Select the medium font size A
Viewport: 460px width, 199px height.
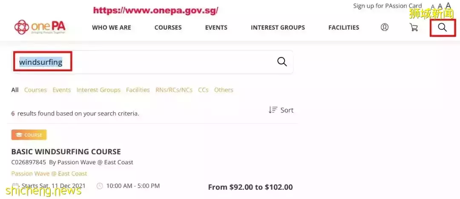[440, 6]
